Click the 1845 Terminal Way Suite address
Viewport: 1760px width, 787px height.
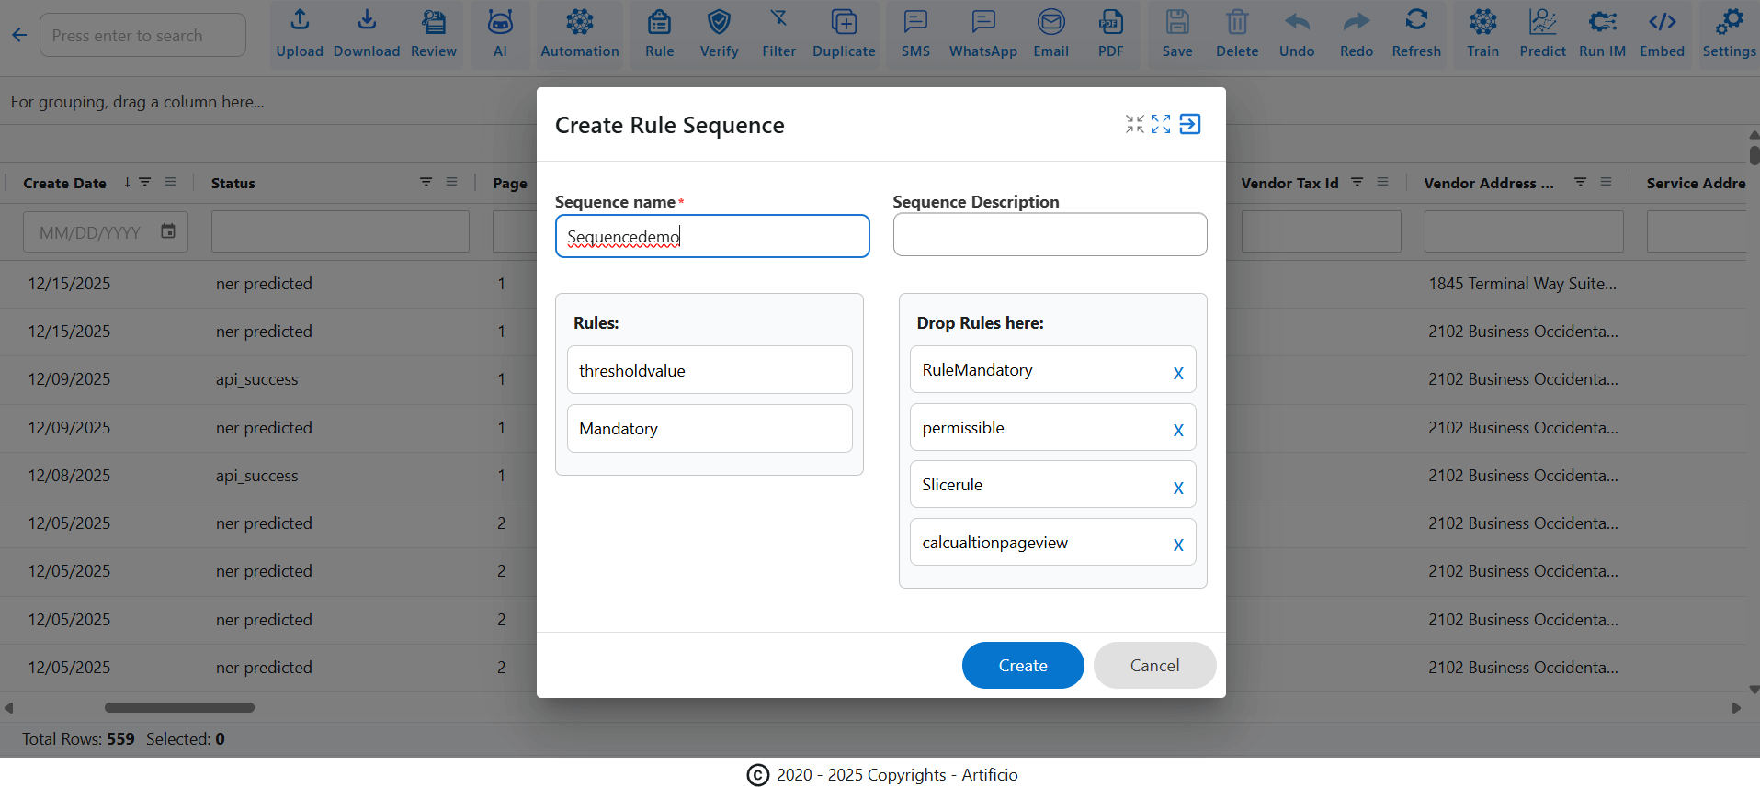coord(1522,284)
